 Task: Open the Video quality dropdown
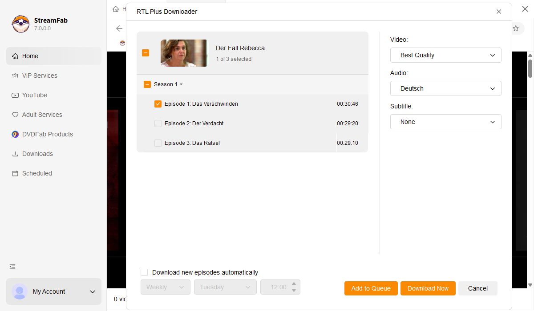pos(445,55)
